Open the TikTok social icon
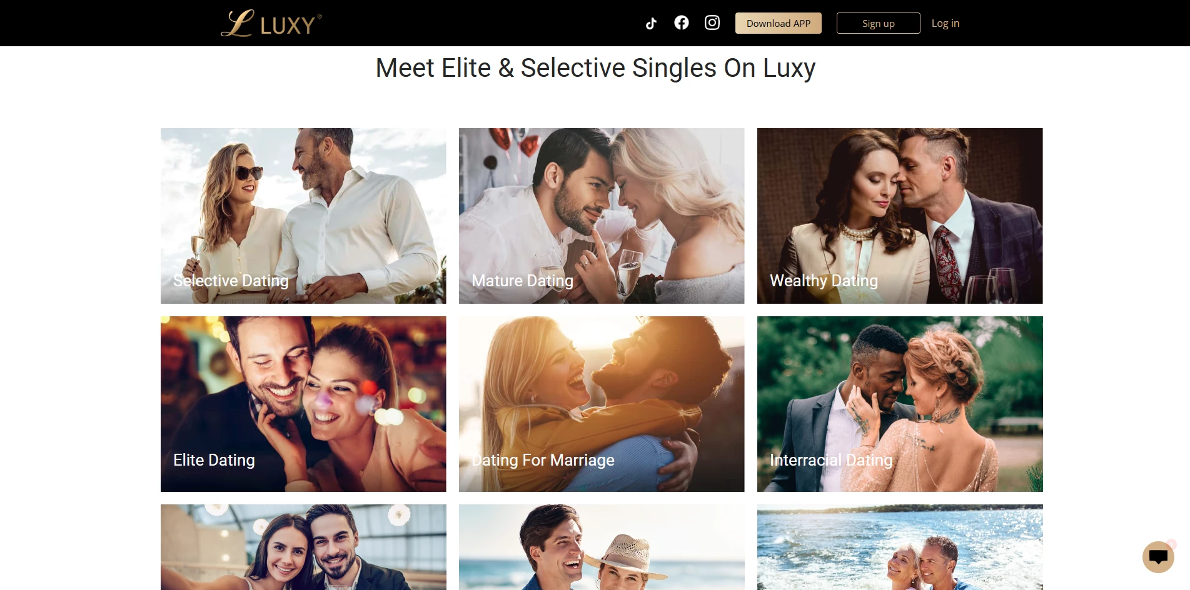The width and height of the screenshot is (1190, 590). click(651, 24)
